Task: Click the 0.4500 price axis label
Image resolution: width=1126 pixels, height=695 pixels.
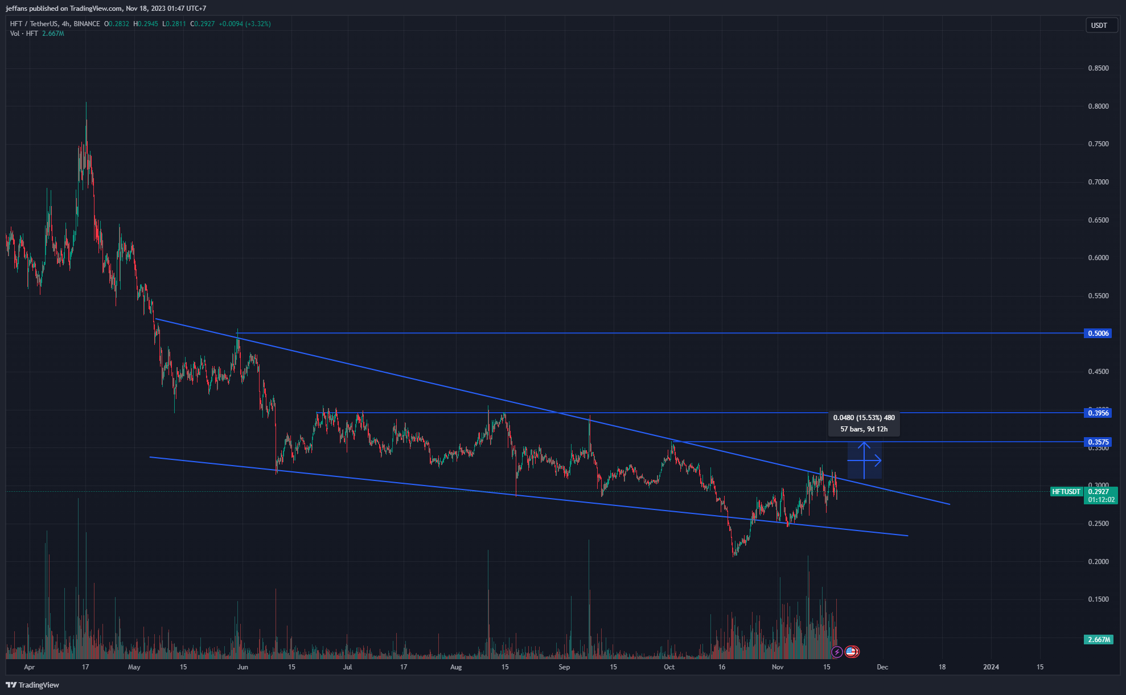Action: pyautogui.click(x=1098, y=372)
